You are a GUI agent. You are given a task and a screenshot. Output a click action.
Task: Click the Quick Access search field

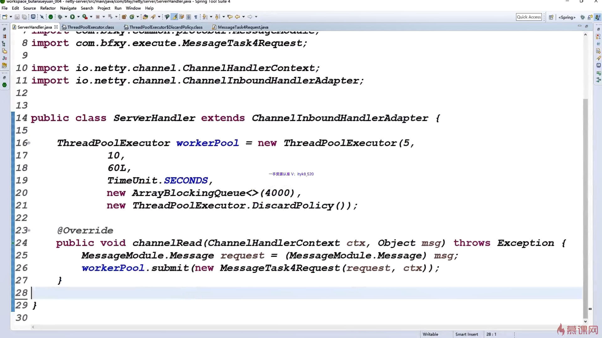coord(529,17)
